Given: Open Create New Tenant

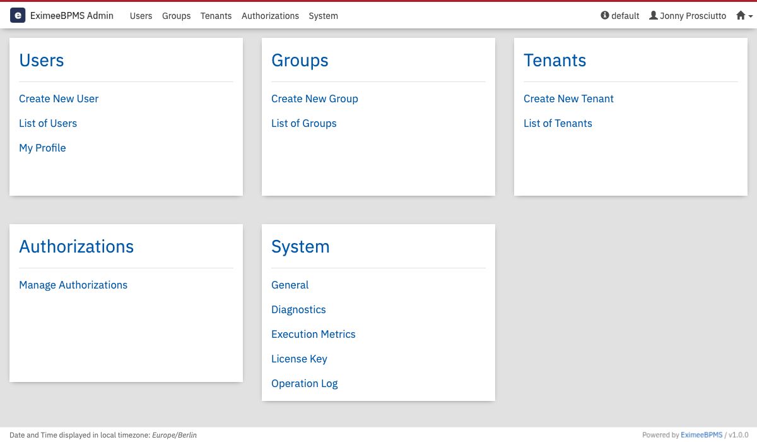Looking at the screenshot, I should pyautogui.click(x=568, y=99).
